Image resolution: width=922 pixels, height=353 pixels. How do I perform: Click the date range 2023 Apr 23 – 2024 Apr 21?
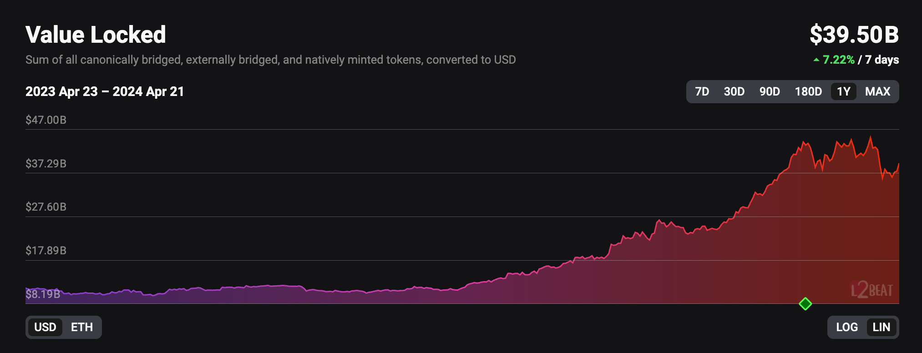coord(105,91)
